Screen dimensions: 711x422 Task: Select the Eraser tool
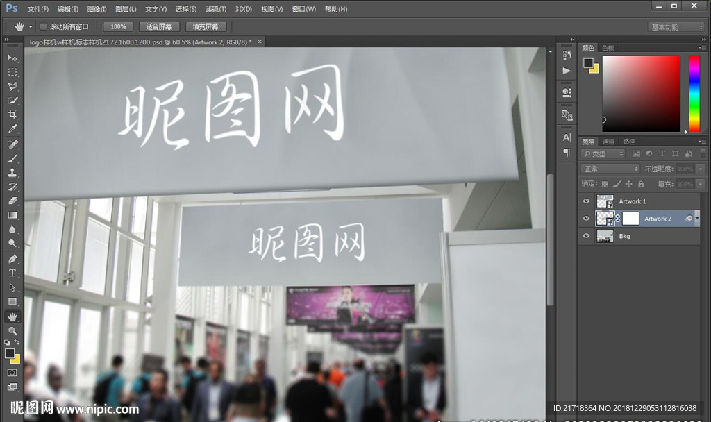[x=12, y=201]
